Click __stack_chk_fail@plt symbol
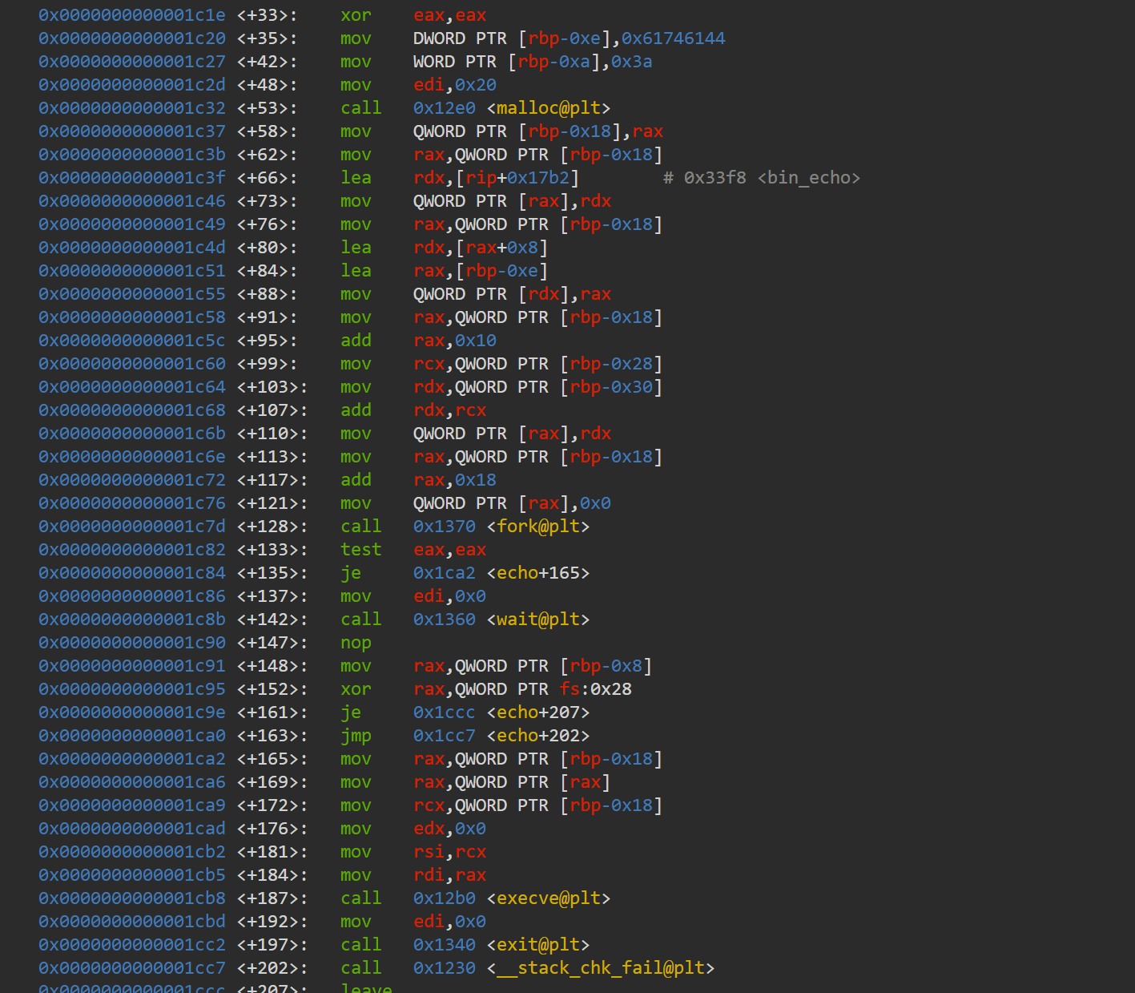Image resolution: width=1135 pixels, height=993 pixels. (x=601, y=968)
